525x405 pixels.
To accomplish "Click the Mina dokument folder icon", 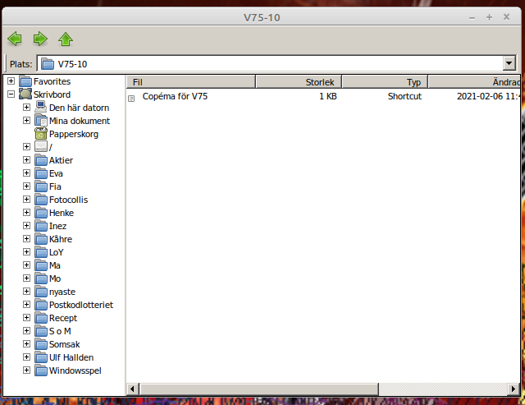I will pos(41,121).
